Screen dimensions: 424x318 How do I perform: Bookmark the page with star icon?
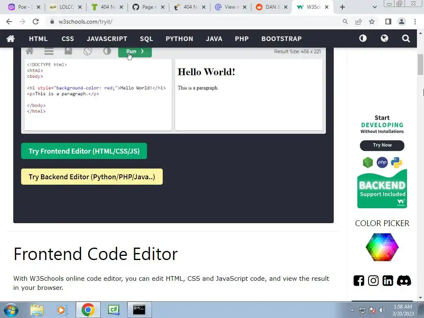pos(372,22)
